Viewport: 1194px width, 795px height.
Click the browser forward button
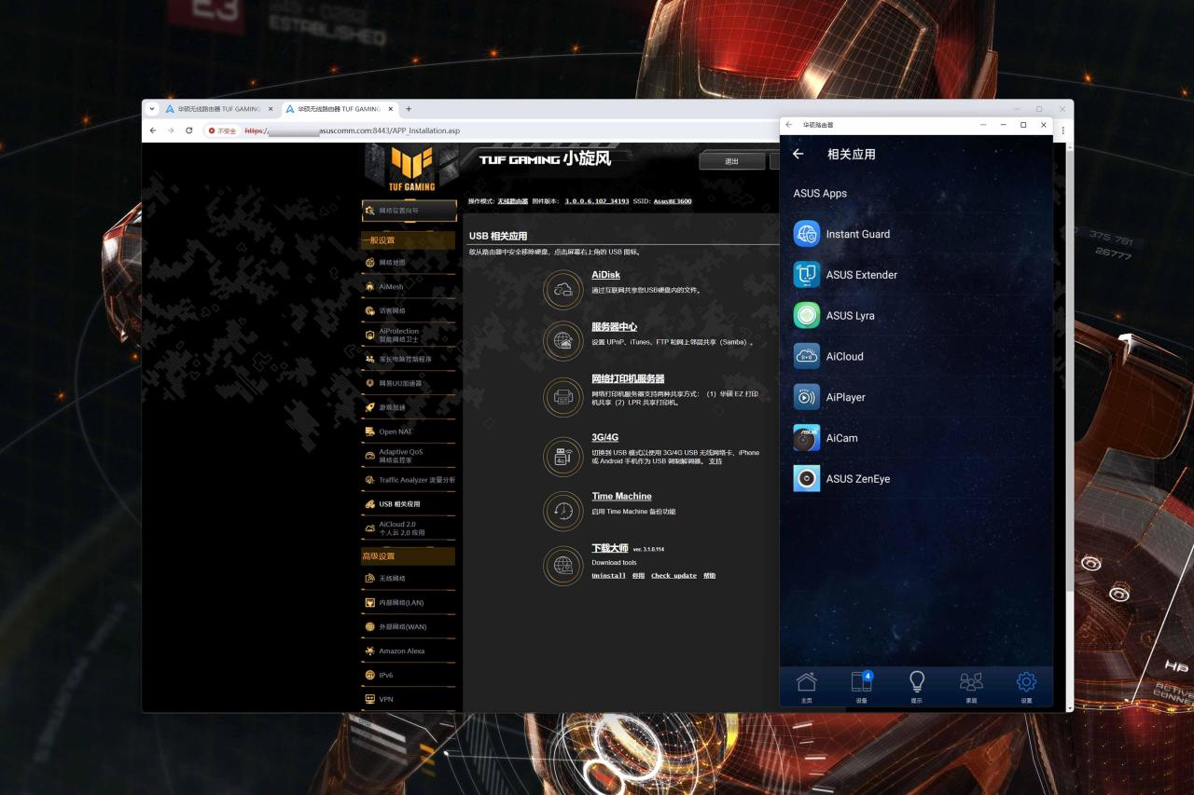[171, 130]
